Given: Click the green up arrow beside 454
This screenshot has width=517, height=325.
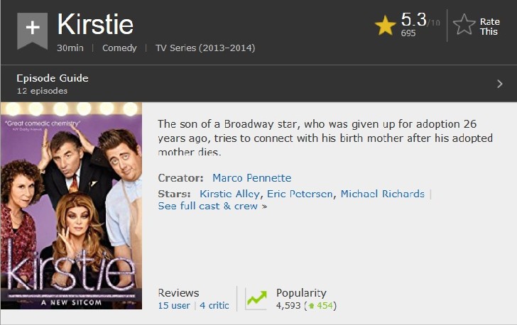Looking at the screenshot, I should click(x=311, y=306).
